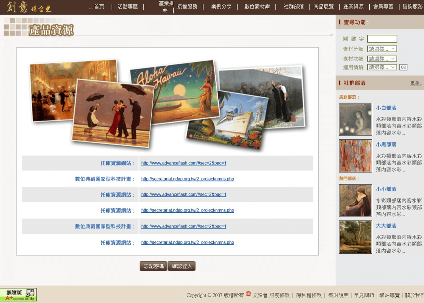This screenshot has width=424, height=303.
Task: Open 隱私權條款 footer link
Action: click(309, 295)
